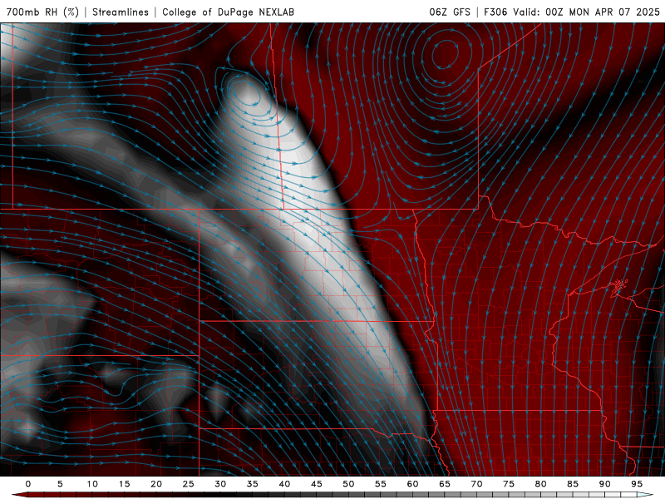Click the colorbar label '85'

click(573, 484)
